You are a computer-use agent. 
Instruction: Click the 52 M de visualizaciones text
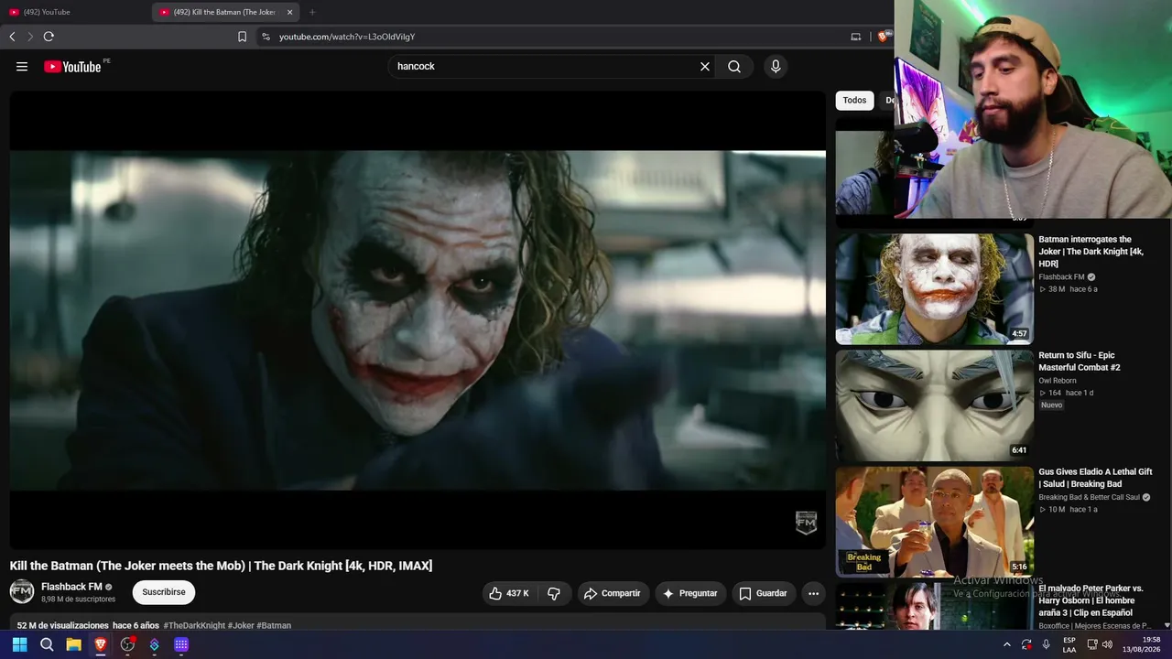(x=63, y=626)
